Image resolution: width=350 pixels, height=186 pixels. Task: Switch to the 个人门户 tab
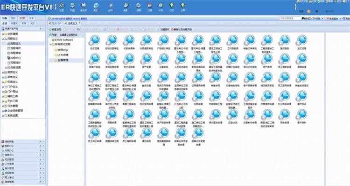[x=55, y=23]
